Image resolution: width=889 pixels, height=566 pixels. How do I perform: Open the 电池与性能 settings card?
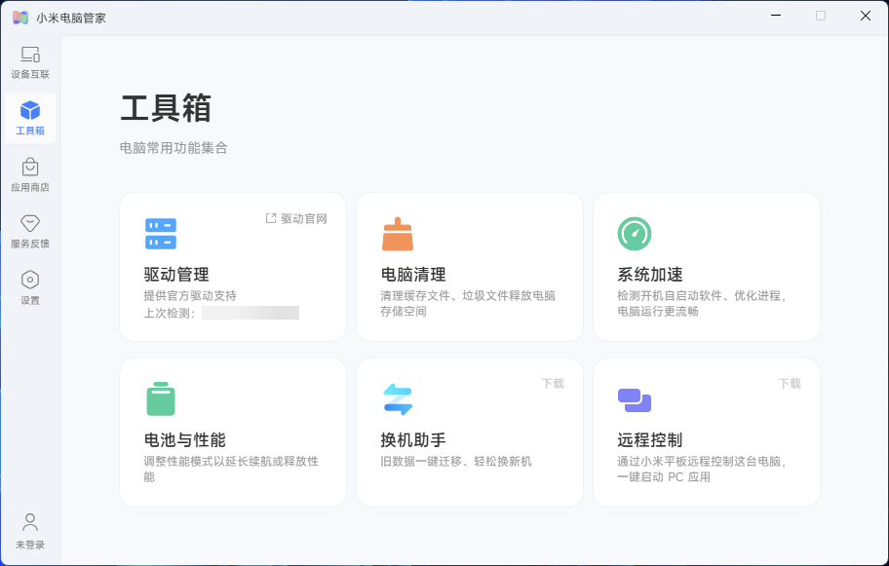[232, 433]
